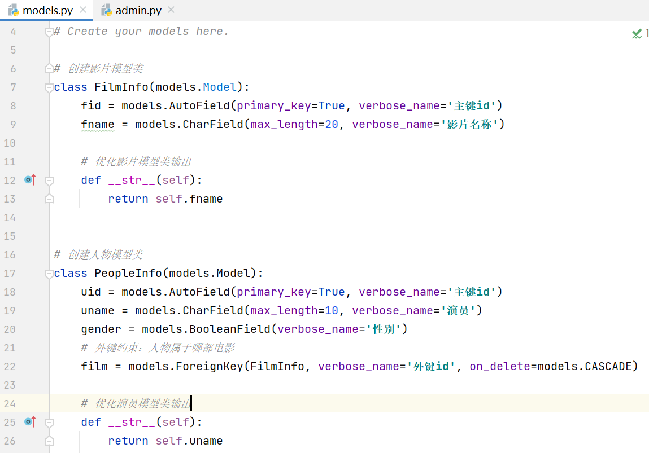The image size is (649, 453).
Task: Click the fname variable with warning underline
Action: tap(98, 125)
